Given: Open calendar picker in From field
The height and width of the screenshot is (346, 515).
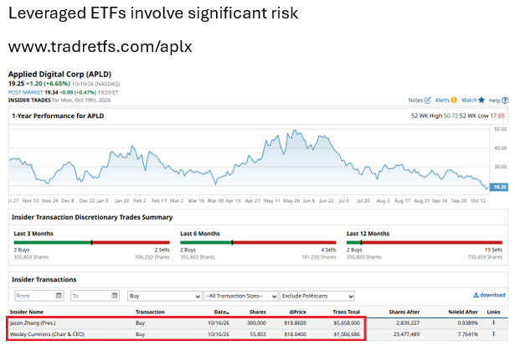Looking at the screenshot, I should tap(59, 296).
